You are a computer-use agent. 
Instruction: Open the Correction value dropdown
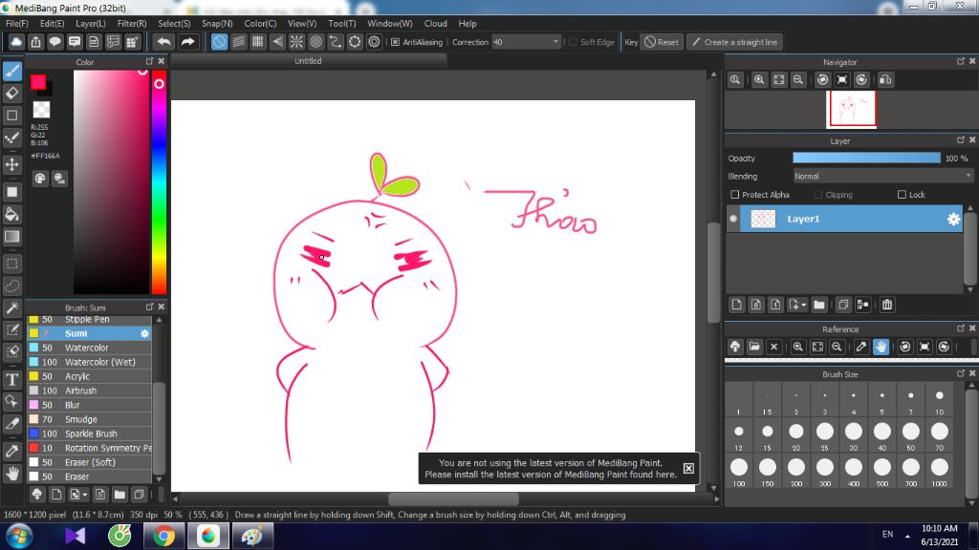pos(555,42)
